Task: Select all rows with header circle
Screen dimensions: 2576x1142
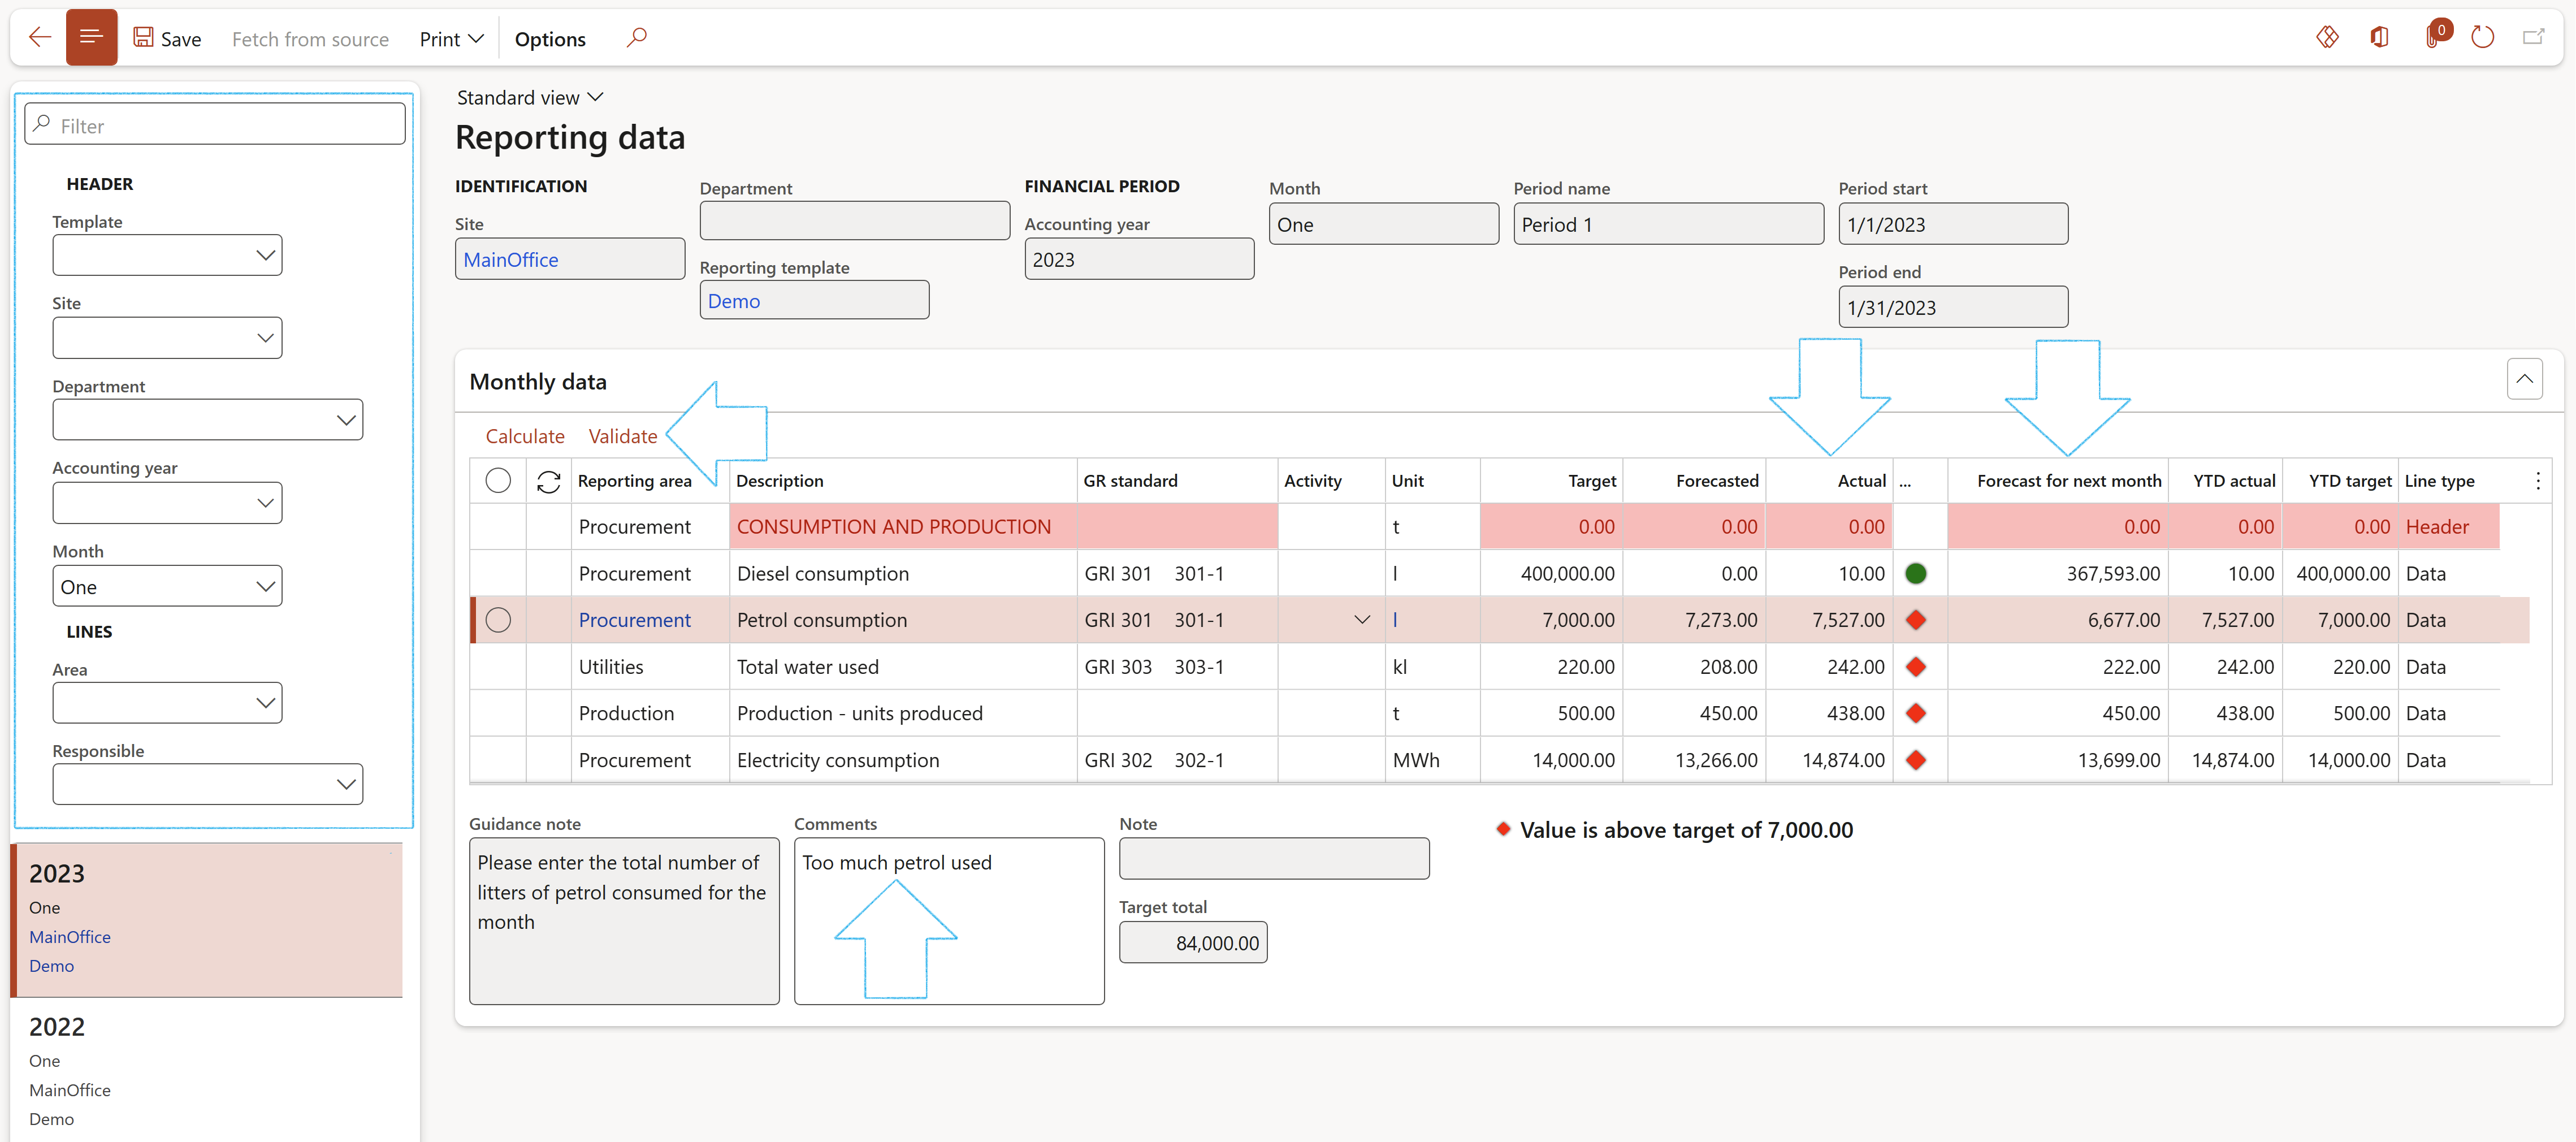Action: (x=498, y=481)
